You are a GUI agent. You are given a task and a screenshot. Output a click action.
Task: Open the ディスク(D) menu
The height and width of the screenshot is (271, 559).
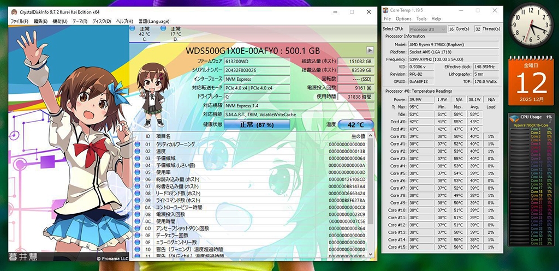(x=102, y=21)
